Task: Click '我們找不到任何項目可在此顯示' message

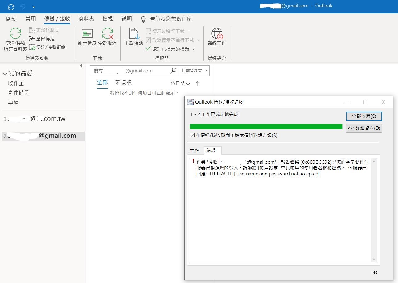Action: tap(144, 93)
